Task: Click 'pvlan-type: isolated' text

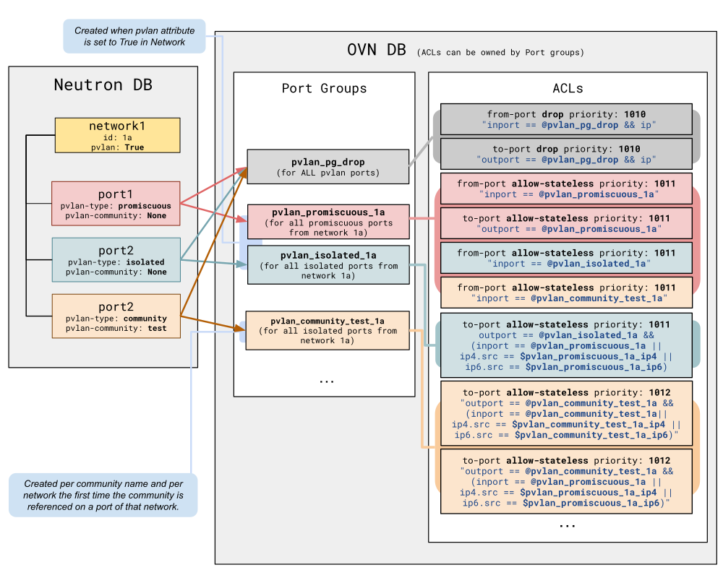Action: pos(116,262)
